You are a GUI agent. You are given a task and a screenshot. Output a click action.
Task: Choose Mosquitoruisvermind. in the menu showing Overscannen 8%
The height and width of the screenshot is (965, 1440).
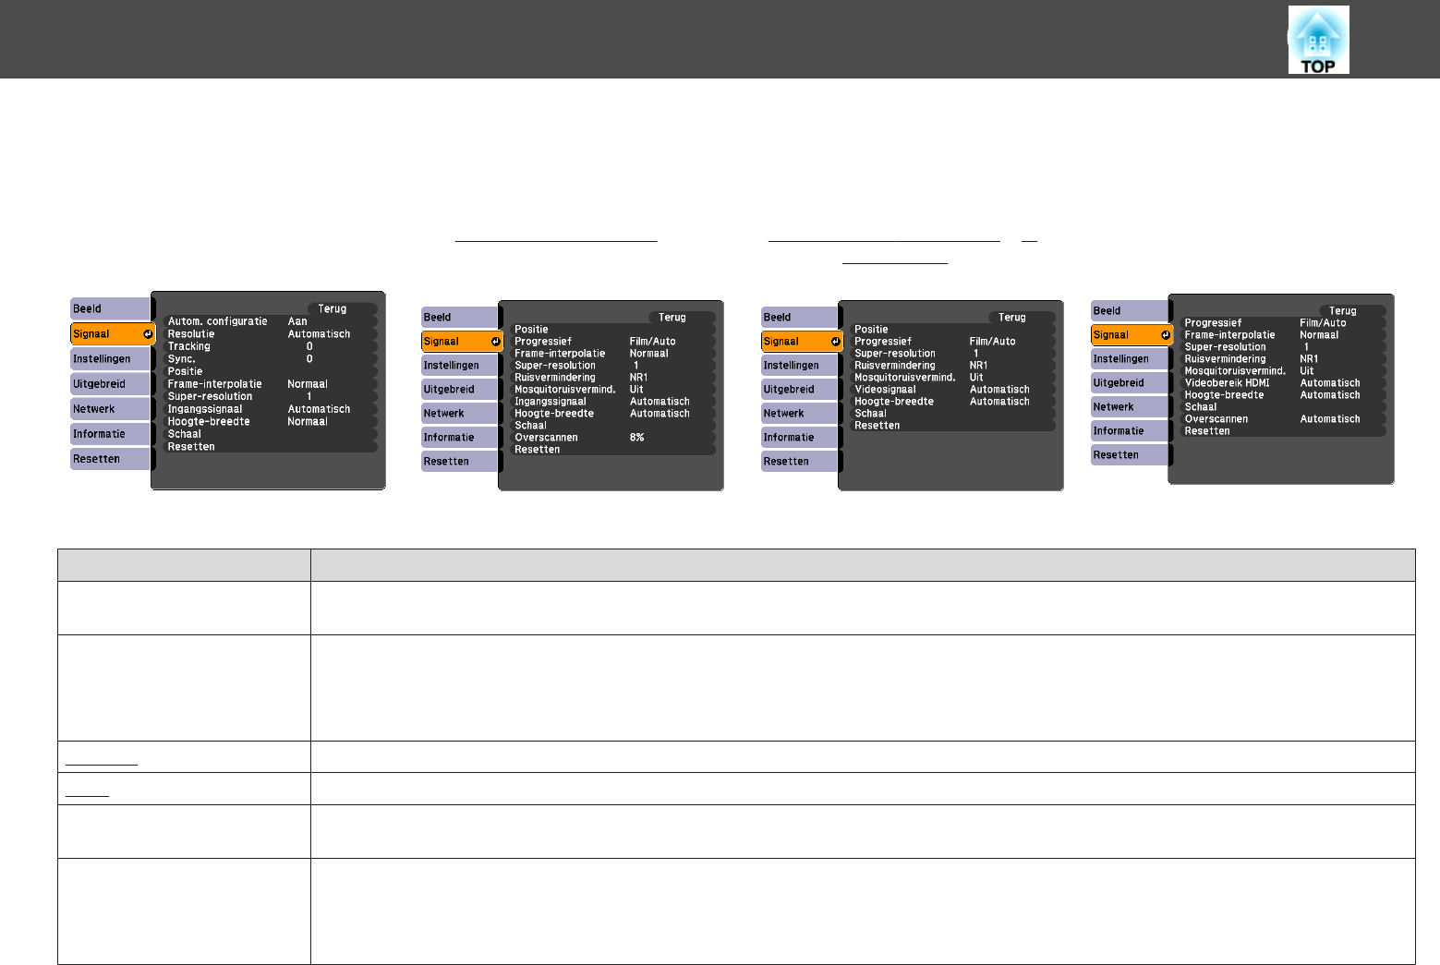612,390
